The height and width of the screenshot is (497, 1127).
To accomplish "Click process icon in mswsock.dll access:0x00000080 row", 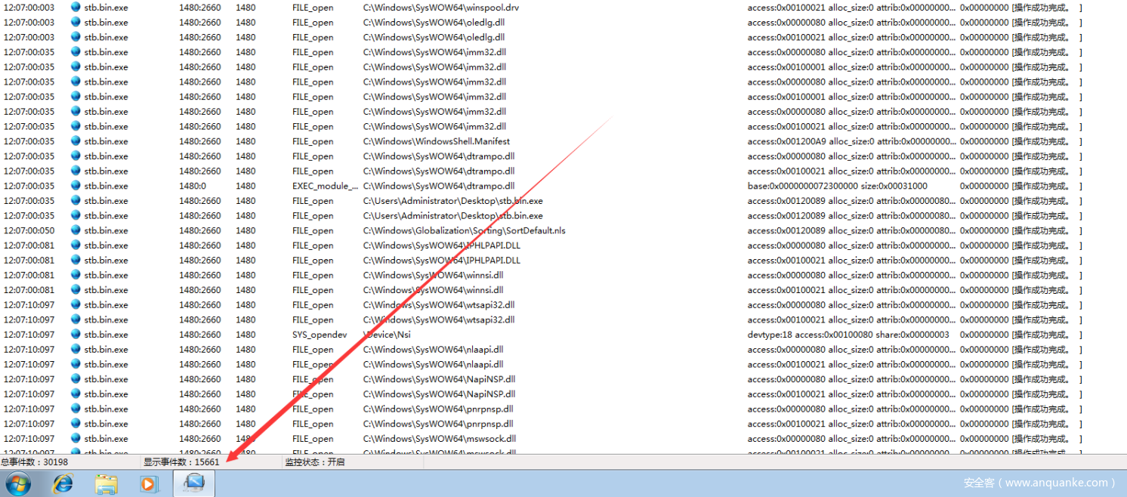I will click(x=76, y=439).
